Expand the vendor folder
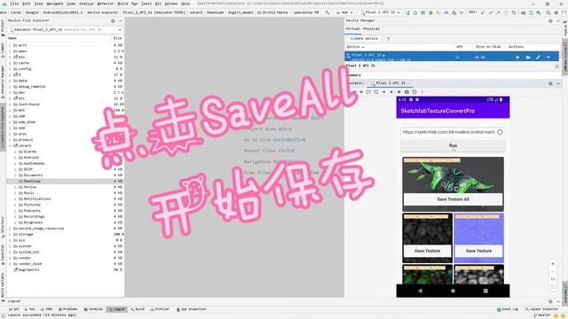Image resolution: width=568 pixels, height=319 pixels. tap(10, 258)
